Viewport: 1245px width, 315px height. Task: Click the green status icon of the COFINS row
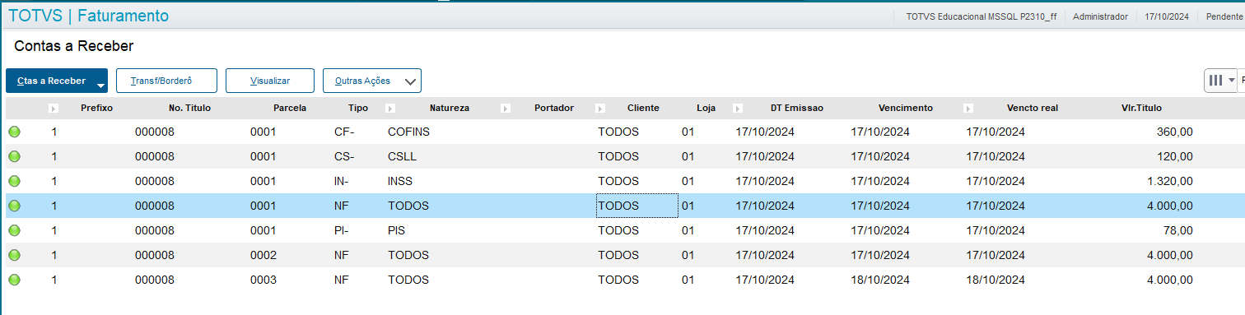(x=15, y=132)
